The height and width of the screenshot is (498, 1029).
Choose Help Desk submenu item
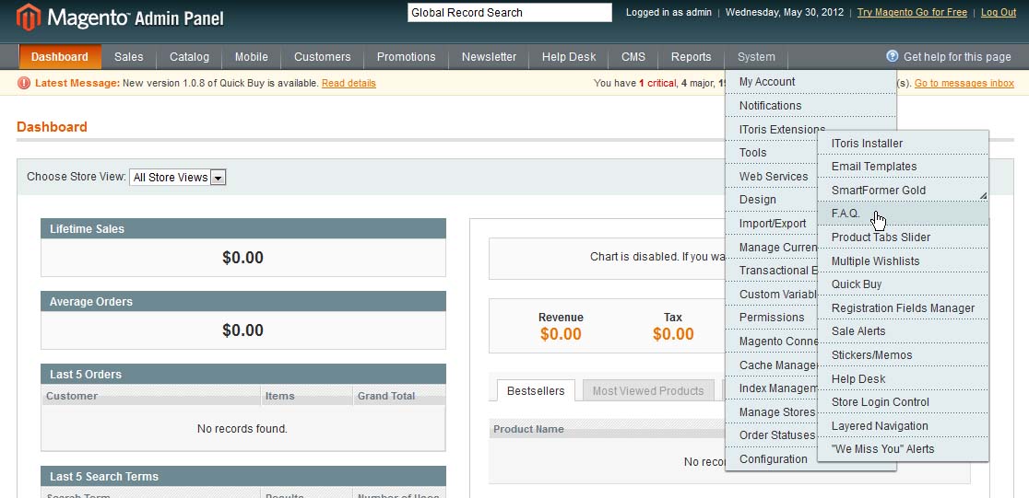click(x=903, y=378)
